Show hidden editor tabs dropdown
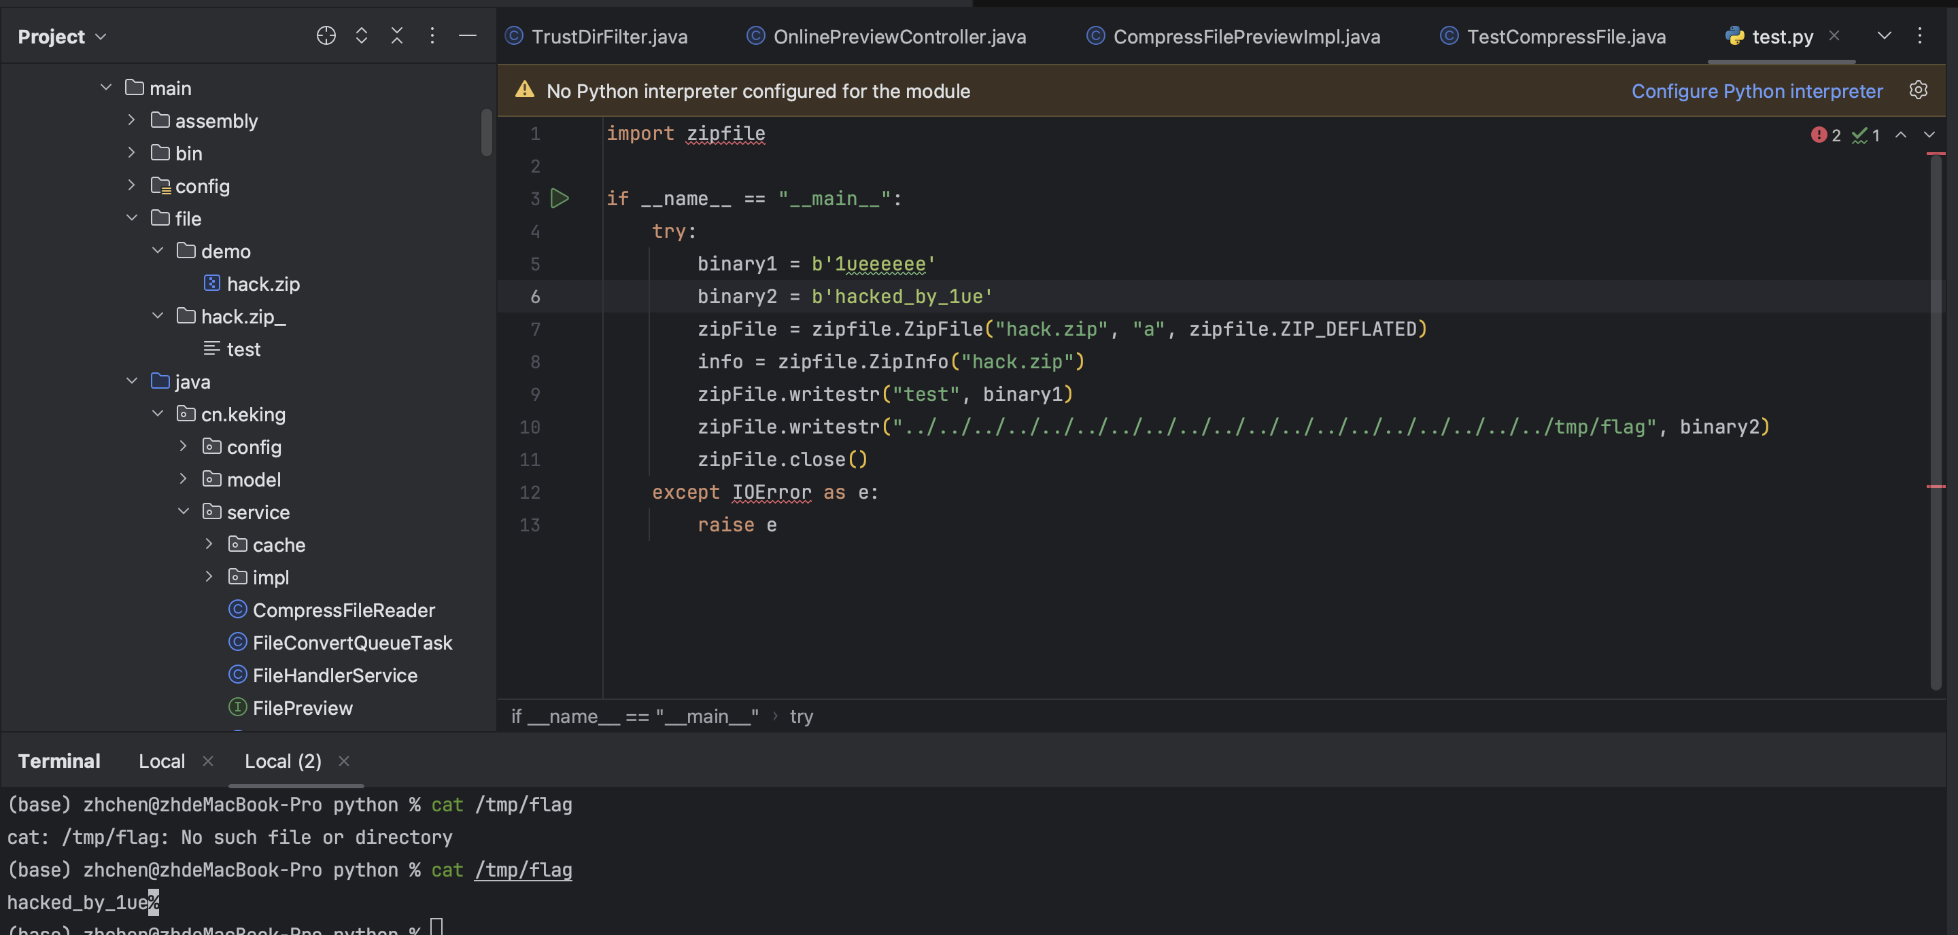This screenshot has height=935, width=1958. pyautogui.click(x=1883, y=36)
